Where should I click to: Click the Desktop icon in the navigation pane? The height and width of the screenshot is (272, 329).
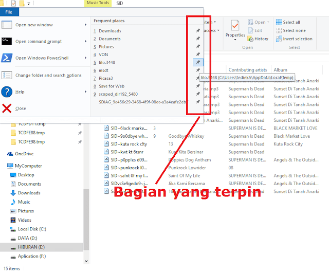point(13,175)
